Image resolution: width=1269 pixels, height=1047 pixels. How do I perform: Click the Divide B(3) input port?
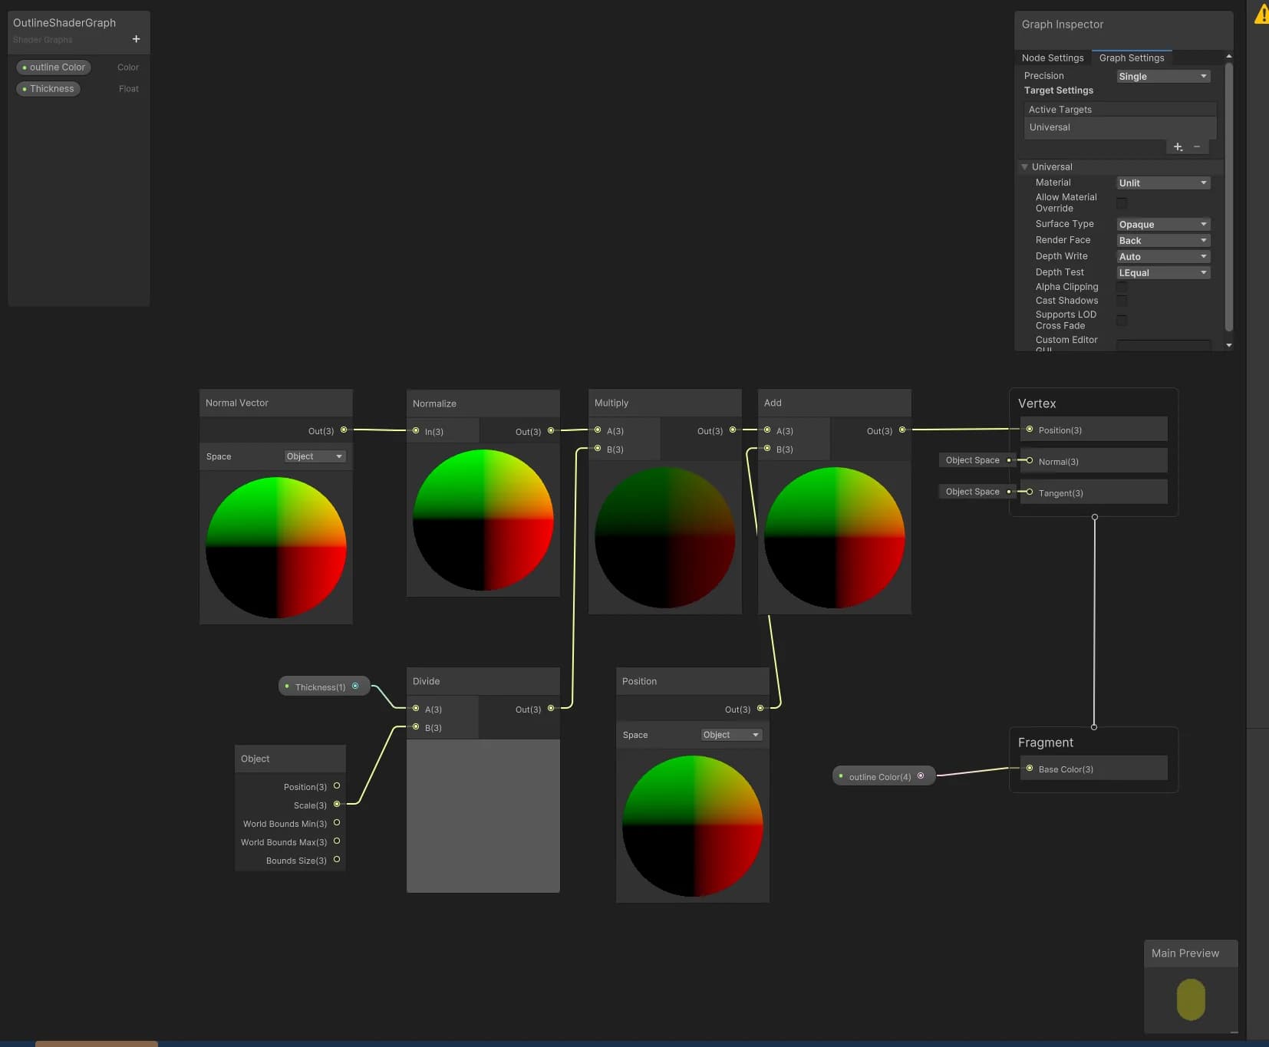point(416,727)
